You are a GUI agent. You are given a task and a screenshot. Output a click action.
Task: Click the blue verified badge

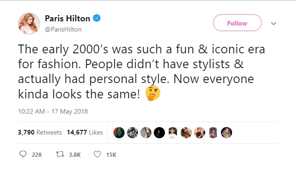tap(96, 18)
